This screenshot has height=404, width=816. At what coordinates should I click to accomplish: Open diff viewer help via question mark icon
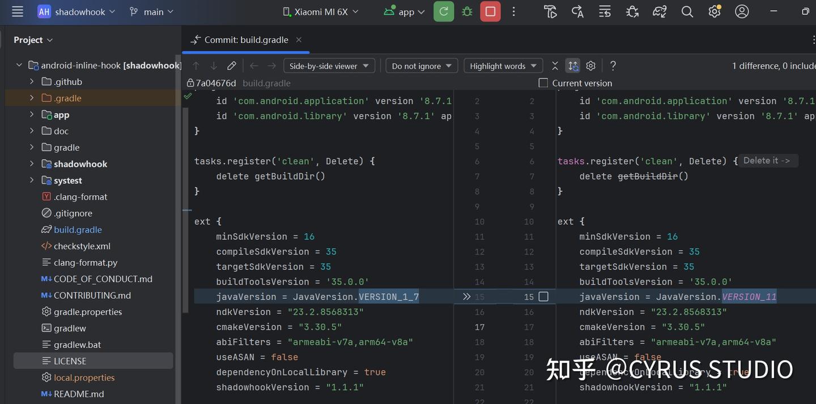pos(613,66)
